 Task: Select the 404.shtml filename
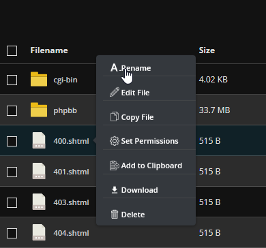coord(71,233)
